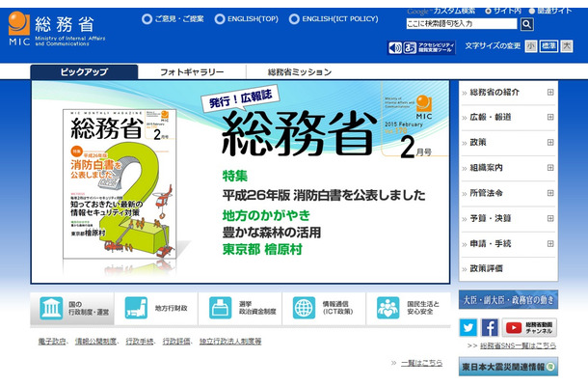Image resolution: width=588 pixels, height=386 pixels.
Task: Set text size to 小
Action: [x=530, y=46]
